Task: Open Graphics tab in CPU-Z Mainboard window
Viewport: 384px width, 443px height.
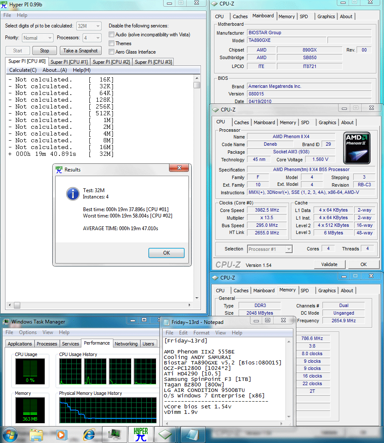Action: 326,16
